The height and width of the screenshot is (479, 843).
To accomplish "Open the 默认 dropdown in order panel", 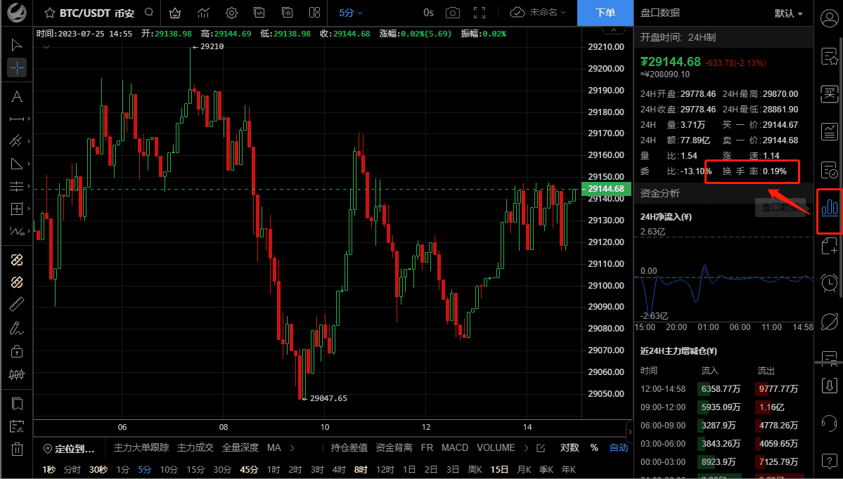I will (x=789, y=13).
